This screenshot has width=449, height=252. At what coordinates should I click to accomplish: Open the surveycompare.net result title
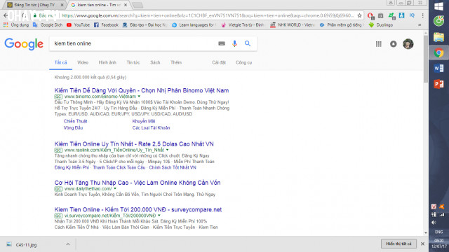tap(138, 209)
